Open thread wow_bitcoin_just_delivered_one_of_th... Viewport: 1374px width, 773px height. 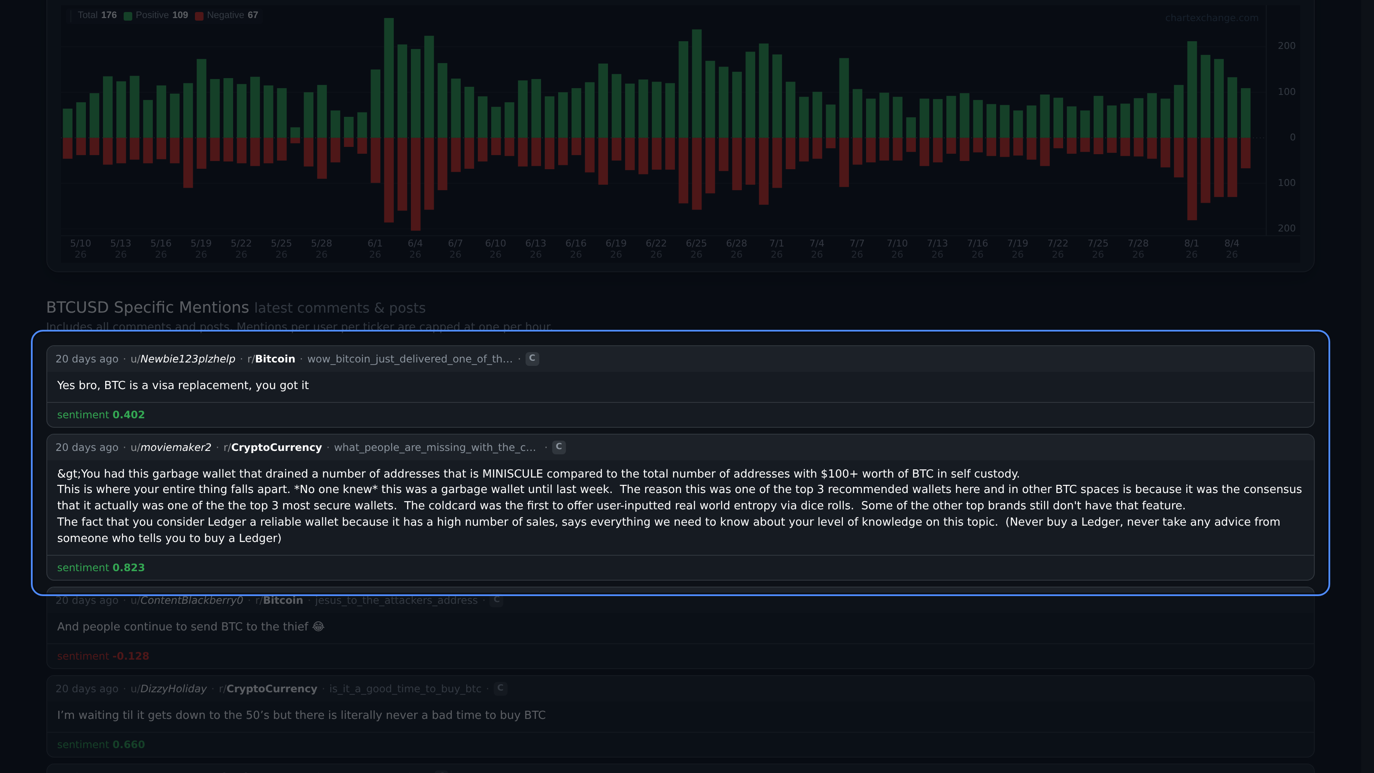410,359
